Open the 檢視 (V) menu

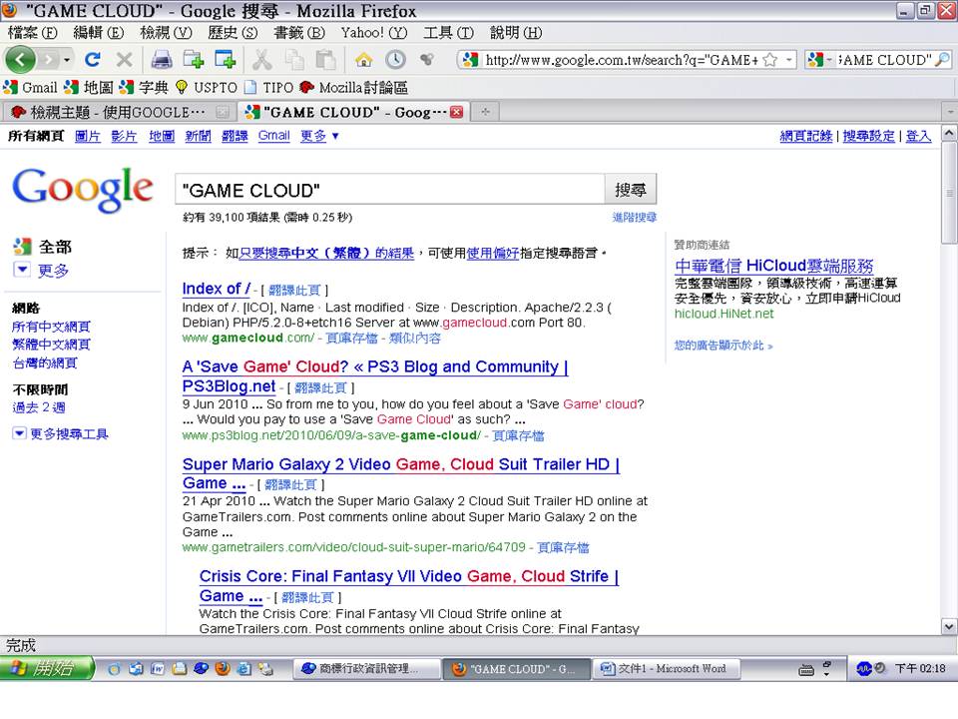(x=166, y=32)
